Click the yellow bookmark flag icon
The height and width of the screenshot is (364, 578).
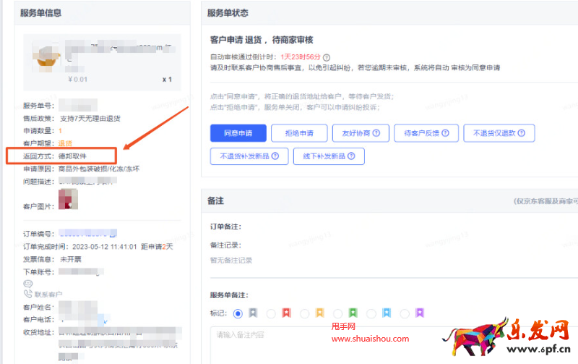(x=320, y=313)
